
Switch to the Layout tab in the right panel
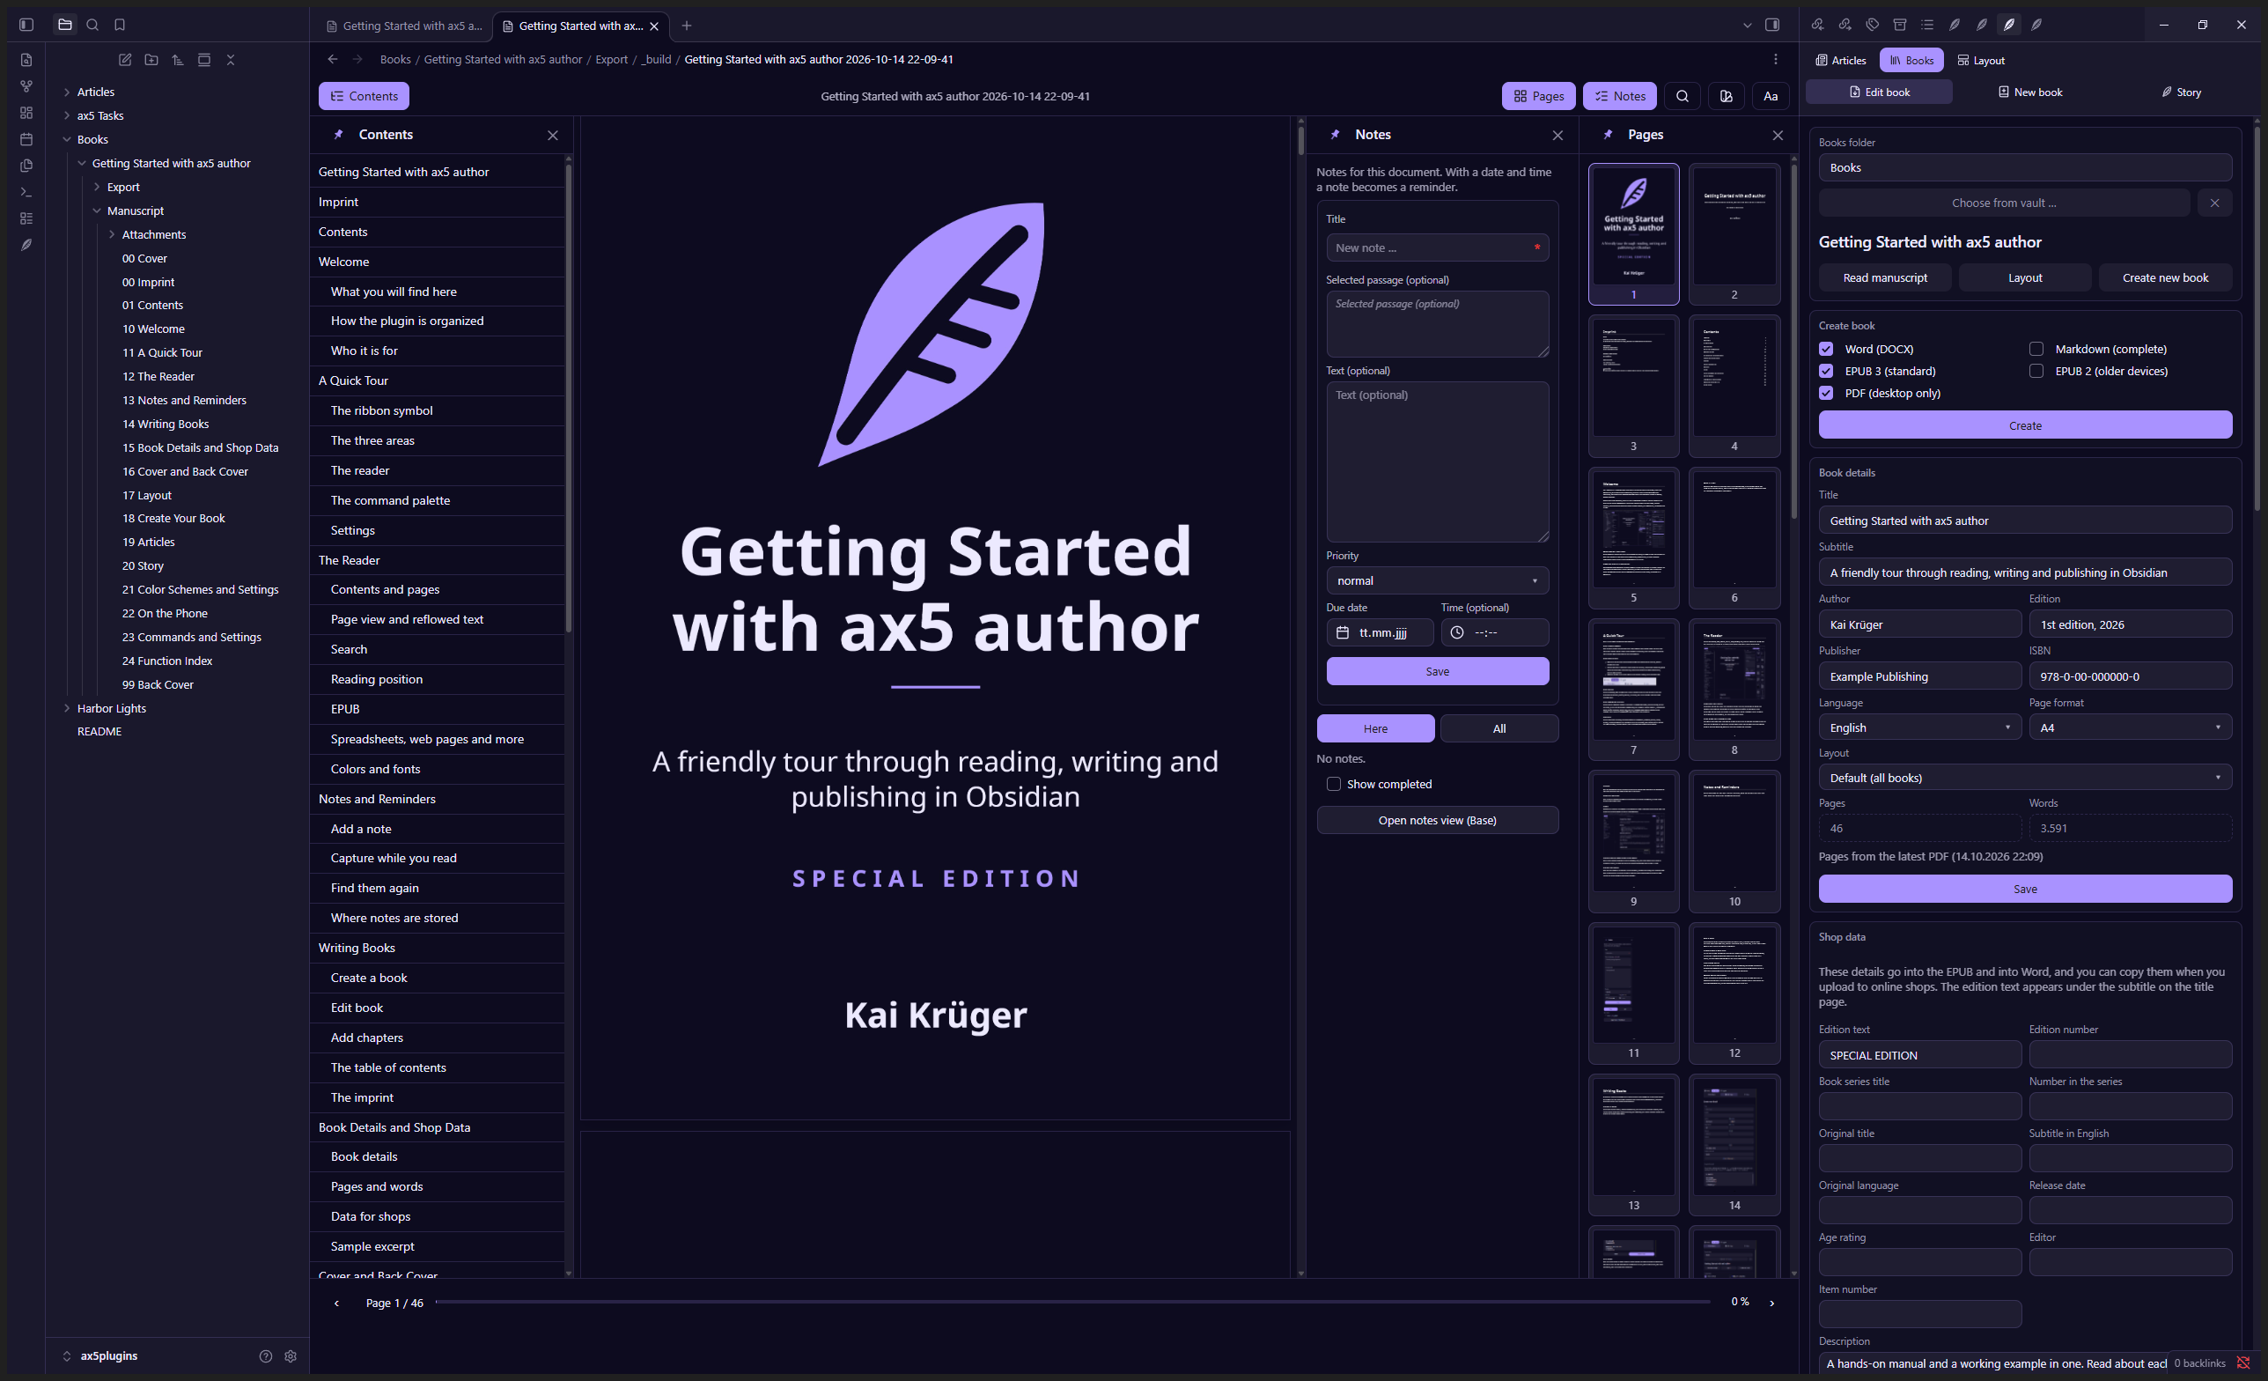[1981, 60]
